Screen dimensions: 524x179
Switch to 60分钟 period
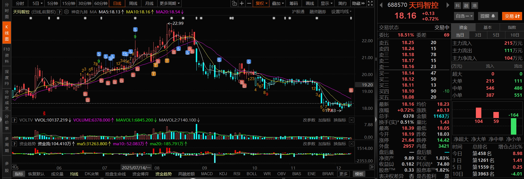[101, 3]
